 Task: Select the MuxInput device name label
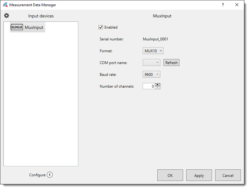click(x=34, y=27)
